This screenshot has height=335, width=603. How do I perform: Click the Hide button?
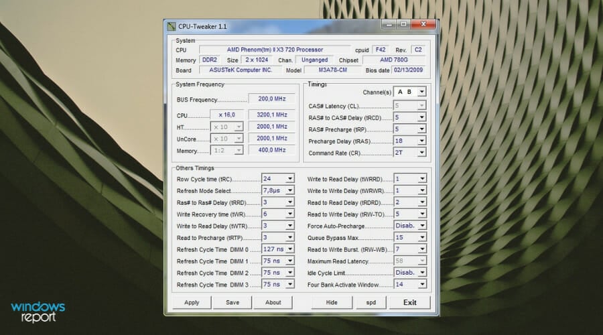coord(332,302)
